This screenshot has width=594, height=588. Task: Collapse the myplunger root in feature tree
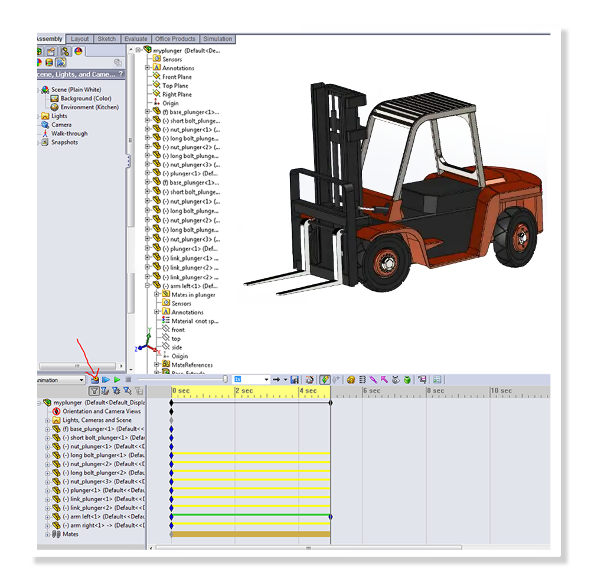pyautogui.click(x=138, y=50)
